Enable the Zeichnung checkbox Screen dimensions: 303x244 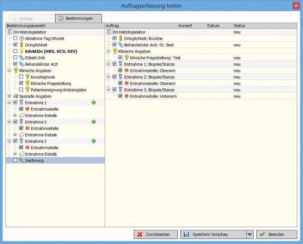[15, 160]
